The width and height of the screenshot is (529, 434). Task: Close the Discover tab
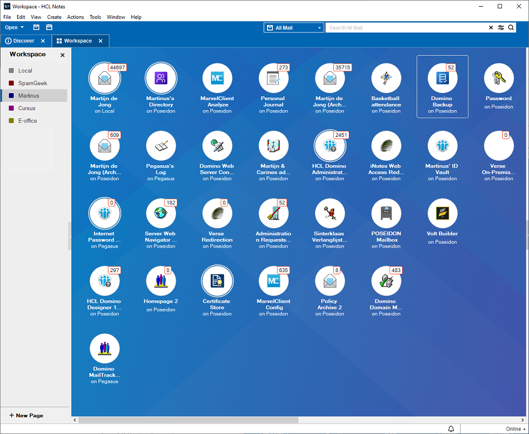point(43,41)
